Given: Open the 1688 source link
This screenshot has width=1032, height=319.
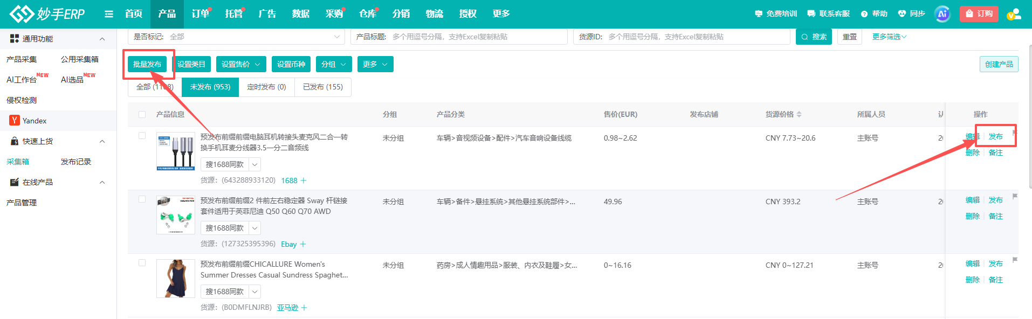Looking at the screenshot, I should click(289, 181).
